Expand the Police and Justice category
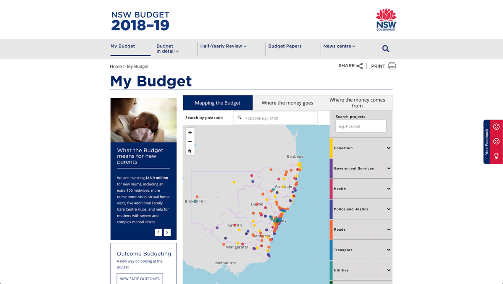The height and width of the screenshot is (284, 503). pyautogui.click(x=361, y=209)
